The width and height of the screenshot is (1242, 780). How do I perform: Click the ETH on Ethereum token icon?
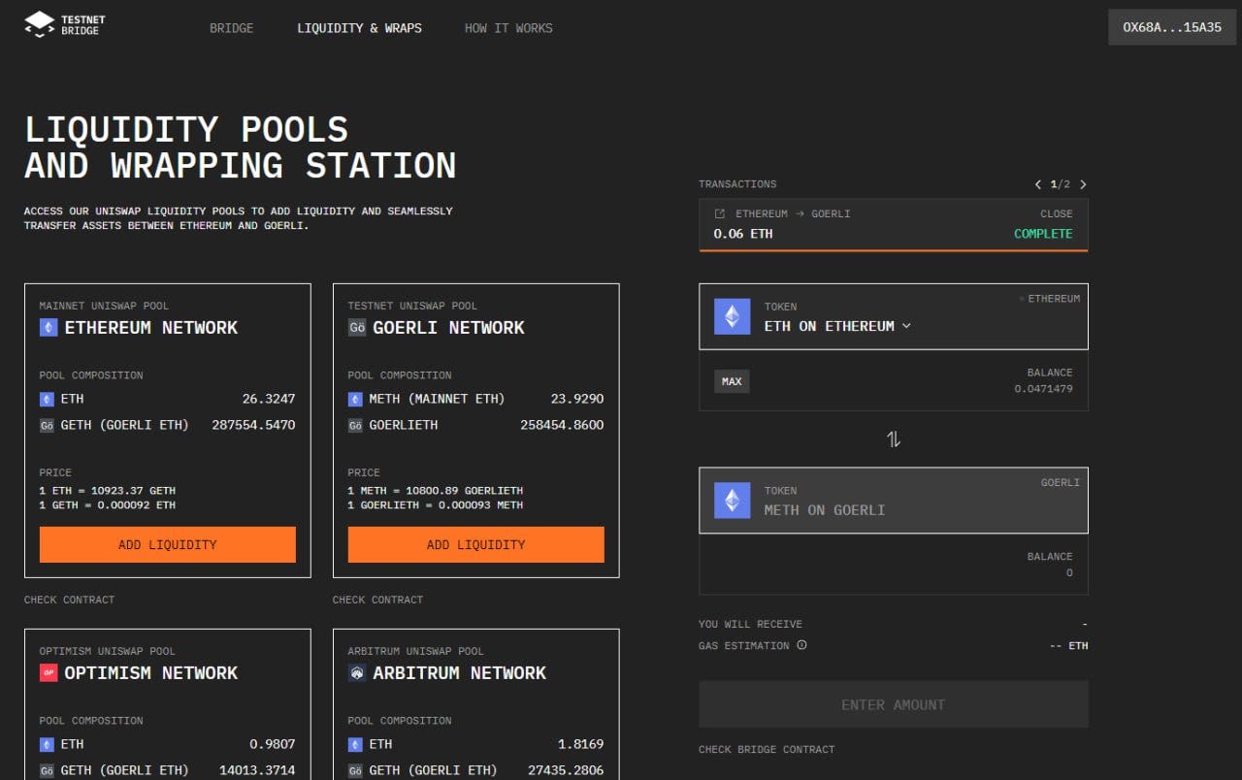coord(732,316)
